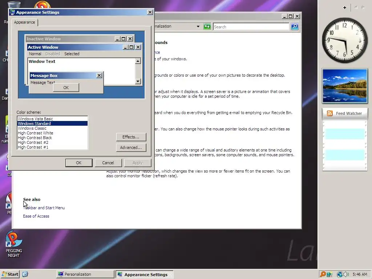Click the Feed Watcher gadget title
This screenshot has width=372, height=279.
(x=349, y=113)
